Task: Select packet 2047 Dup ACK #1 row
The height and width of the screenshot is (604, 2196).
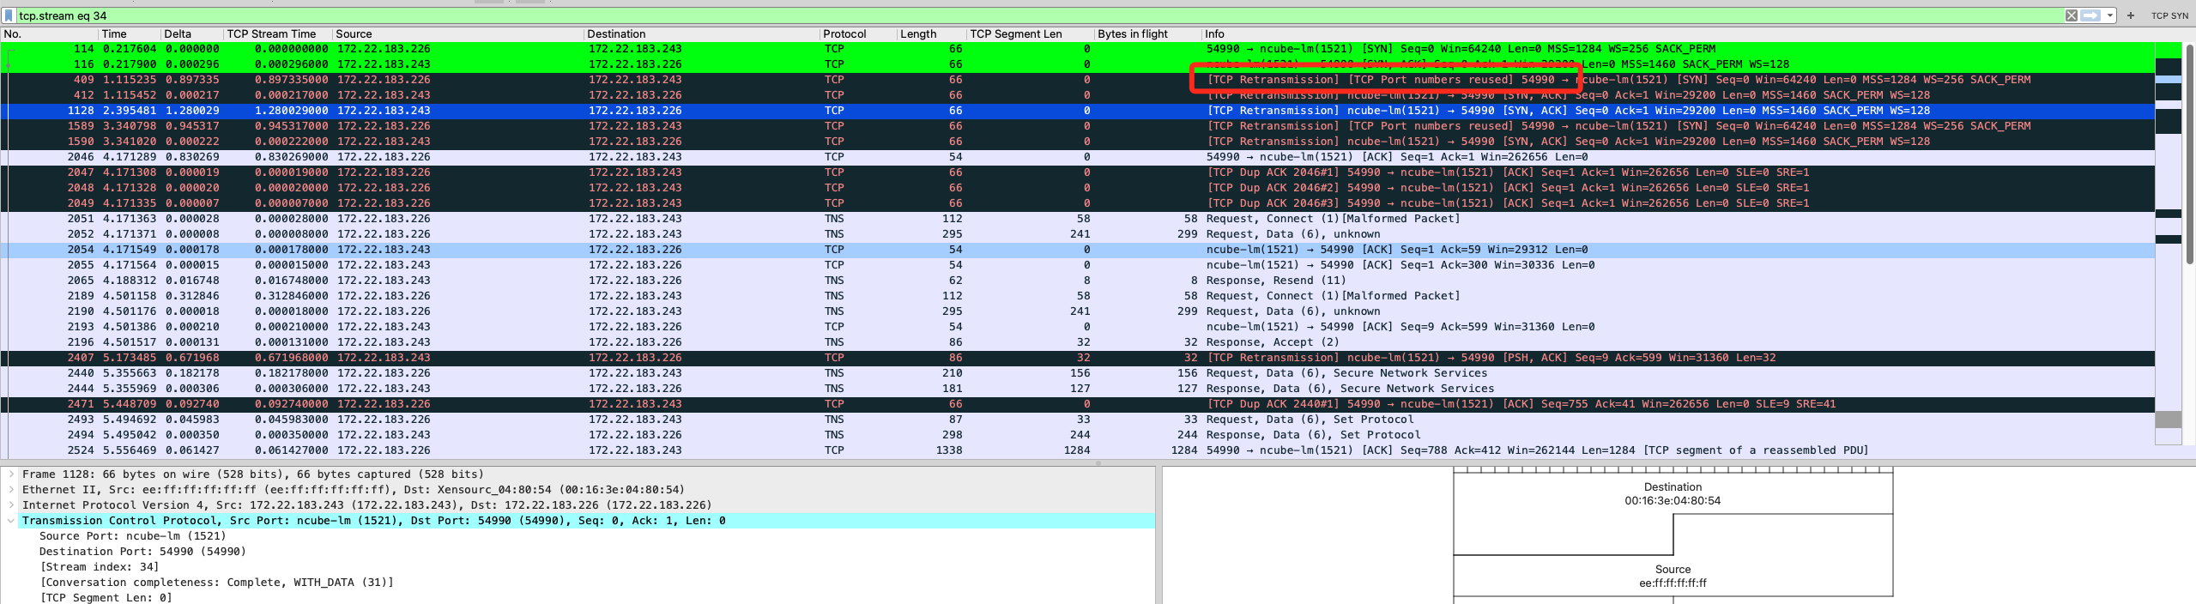Action: (x=1077, y=172)
